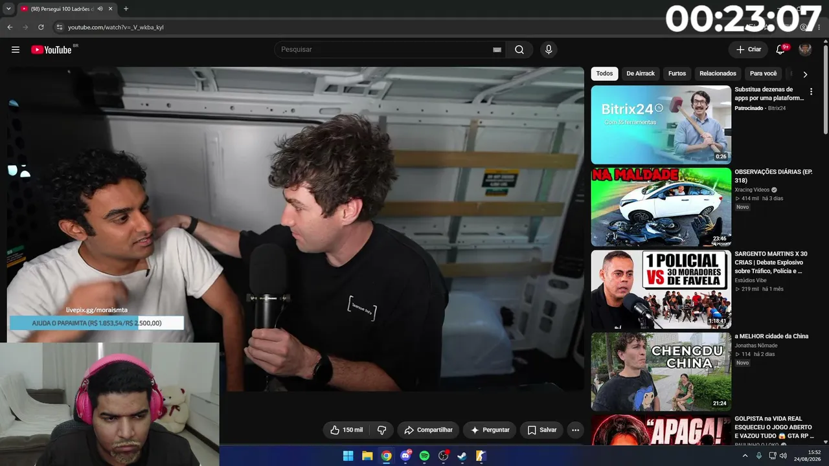
Task: Select the De Airrack filter chip
Action: (x=641, y=74)
